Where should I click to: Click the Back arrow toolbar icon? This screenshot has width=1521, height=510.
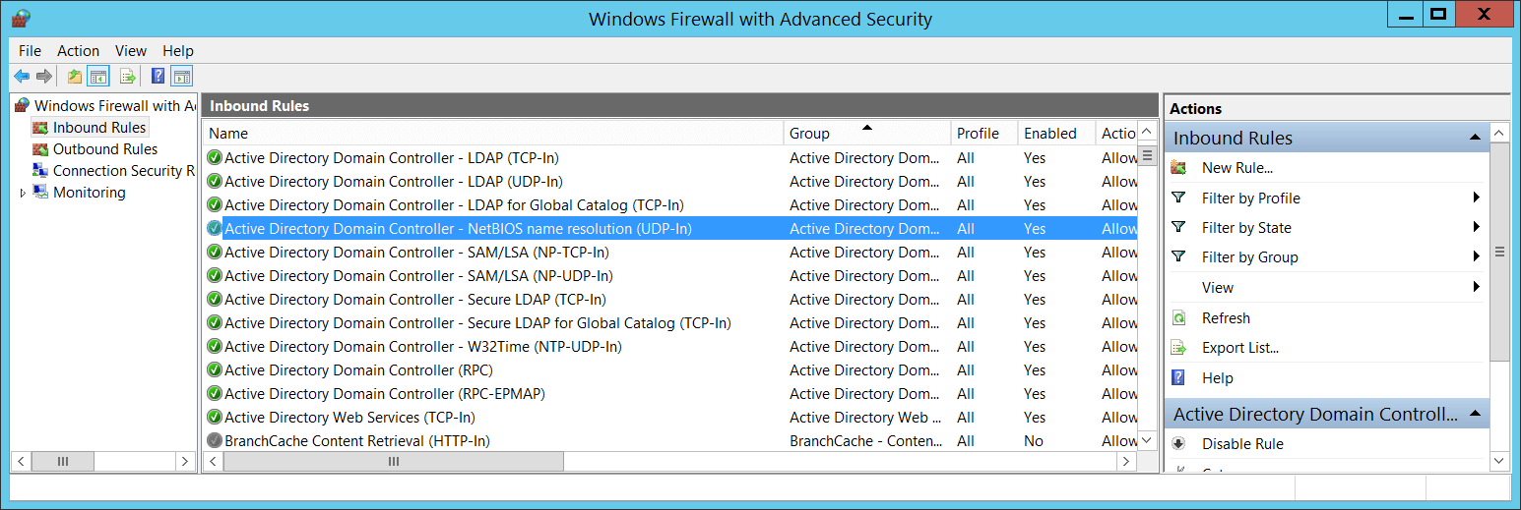click(22, 76)
